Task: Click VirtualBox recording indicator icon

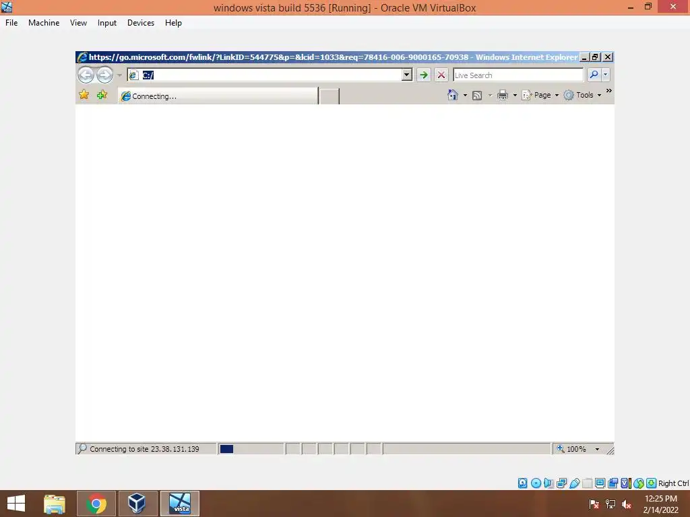Action: pyautogui.click(x=613, y=483)
